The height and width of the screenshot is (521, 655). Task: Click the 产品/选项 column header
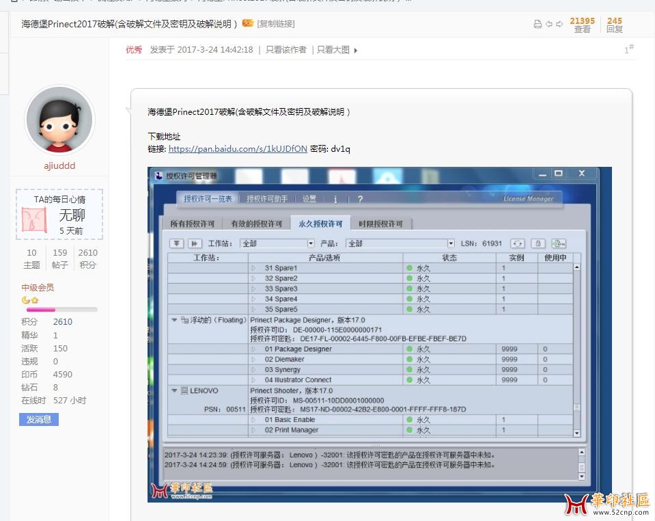(x=325, y=258)
